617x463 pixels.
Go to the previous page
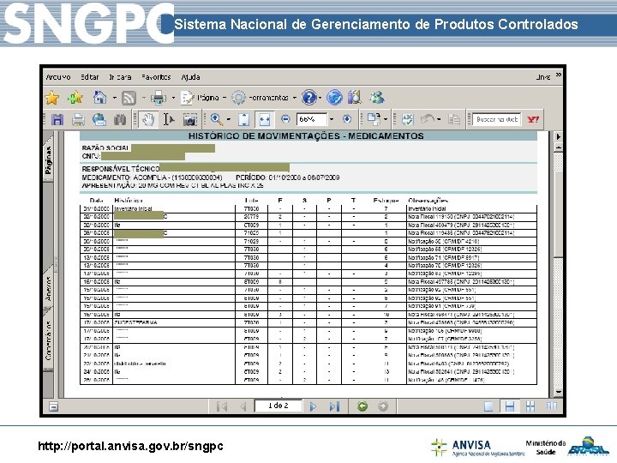[243, 406]
